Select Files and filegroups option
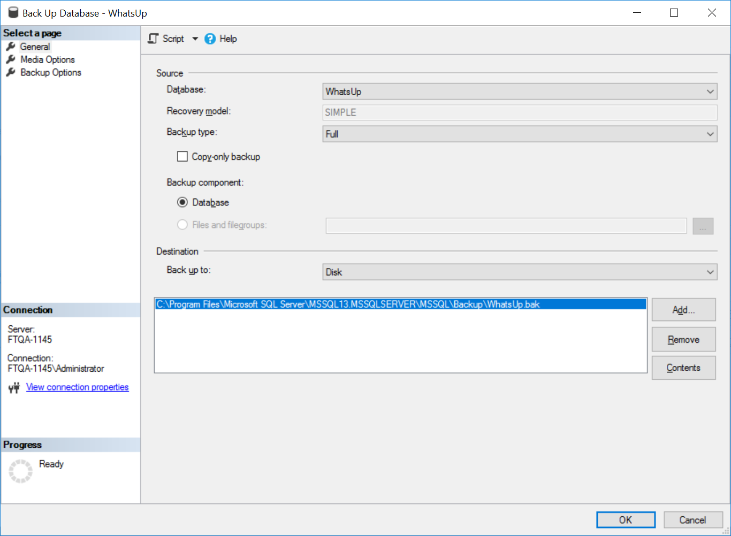Viewport: 731px width, 536px height. point(182,225)
